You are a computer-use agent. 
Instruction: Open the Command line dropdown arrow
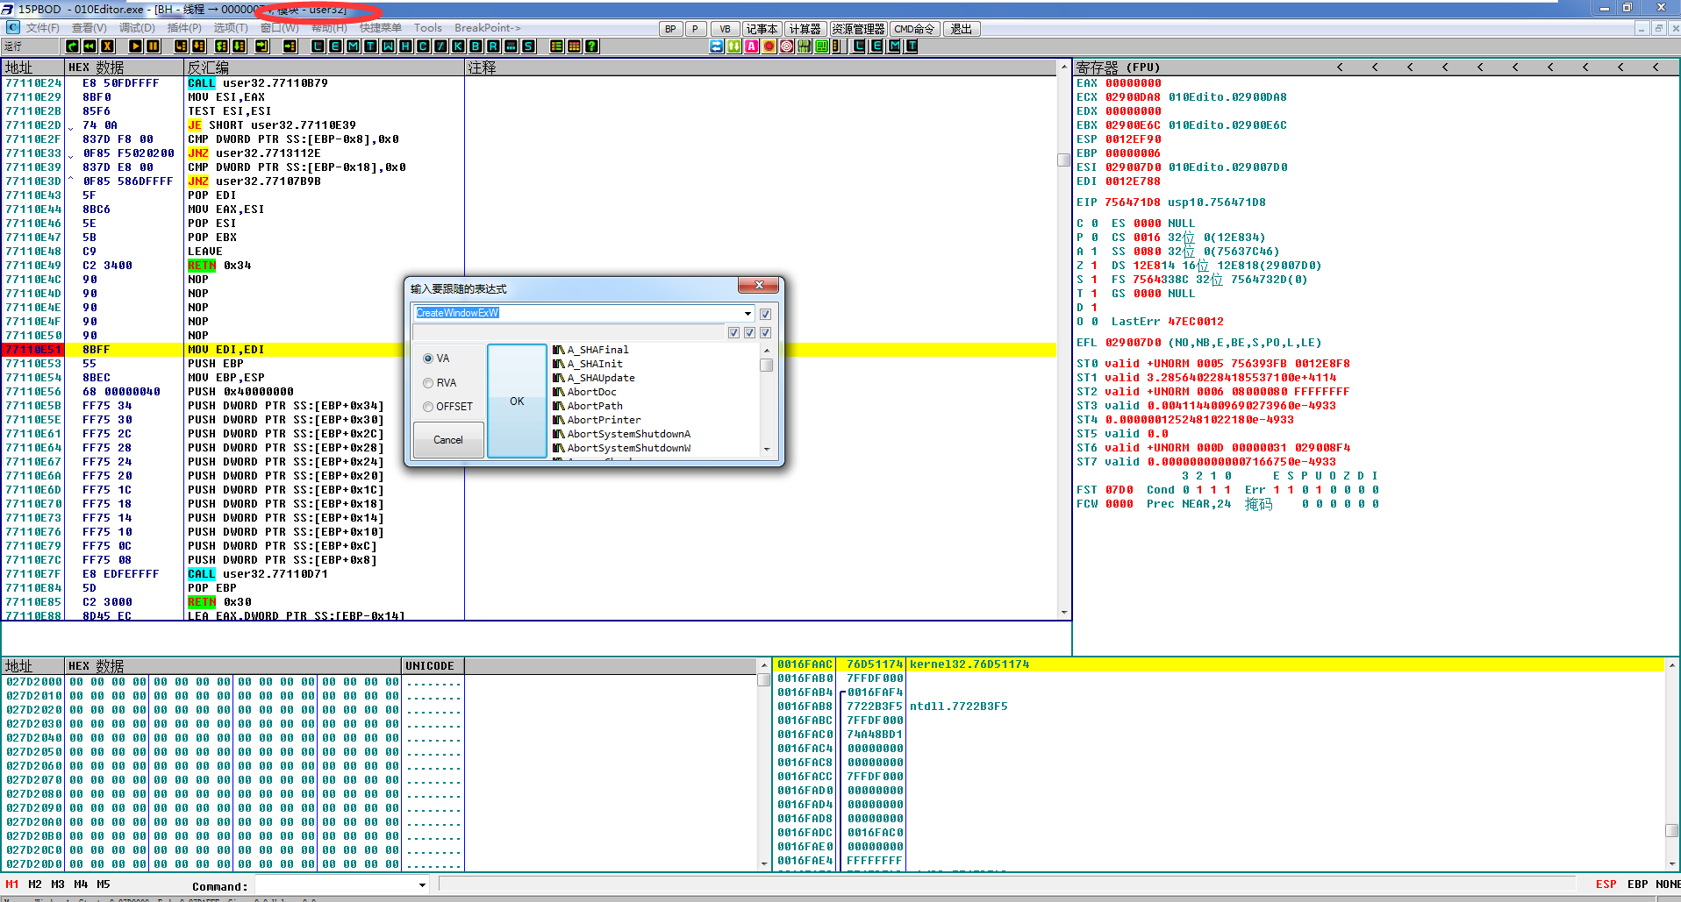[422, 885]
